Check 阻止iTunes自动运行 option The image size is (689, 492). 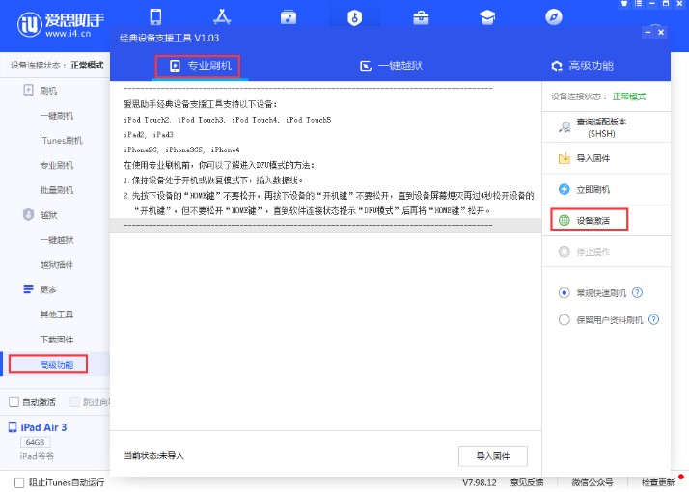19,482
